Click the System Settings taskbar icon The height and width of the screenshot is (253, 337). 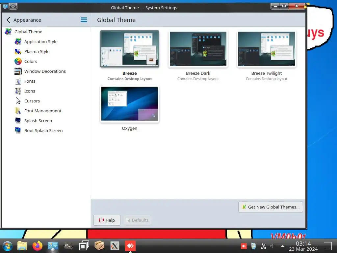pyautogui.click(x=53, y=246)
